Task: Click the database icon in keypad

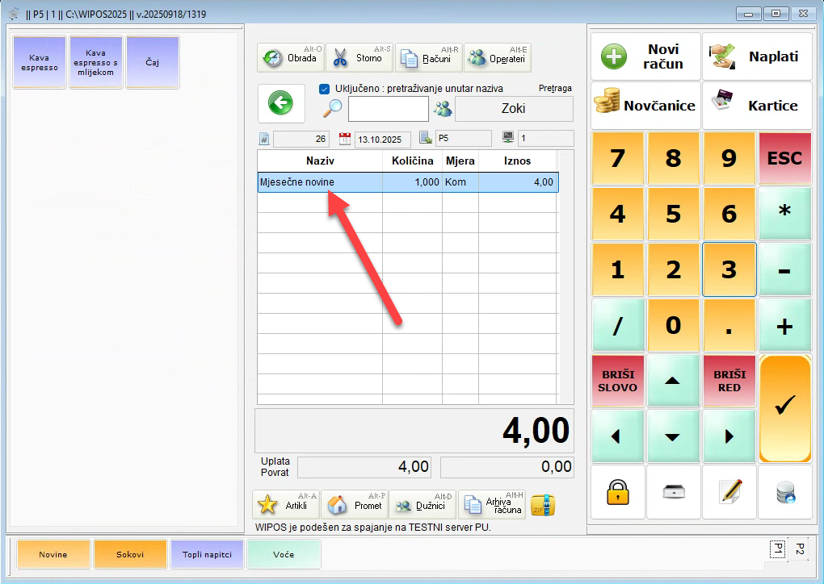Action: [784, 491]
